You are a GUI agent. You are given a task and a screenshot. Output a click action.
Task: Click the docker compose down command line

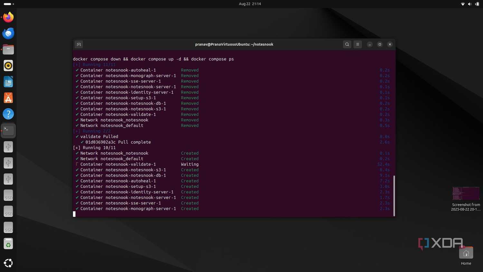click(153, 59)
